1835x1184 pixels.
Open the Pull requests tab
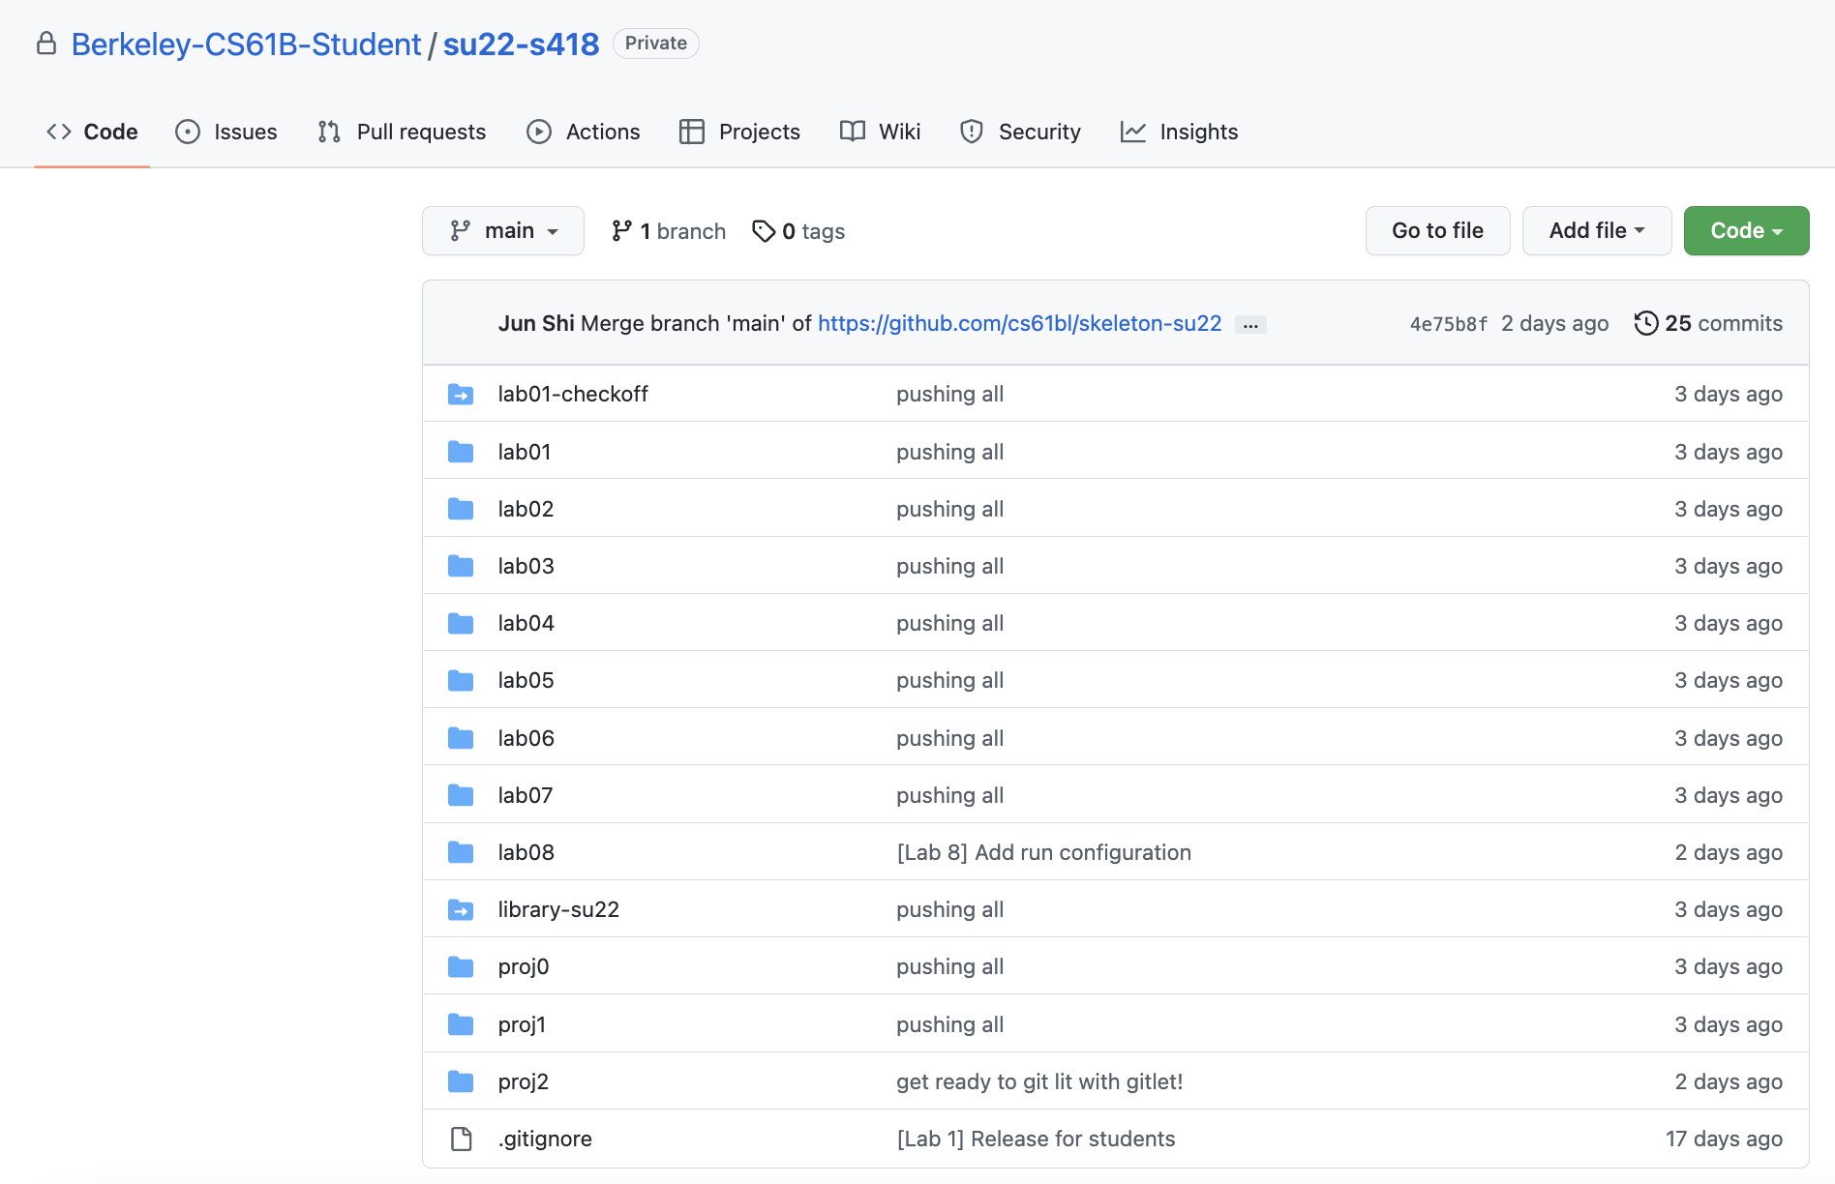tap(402, 132)
